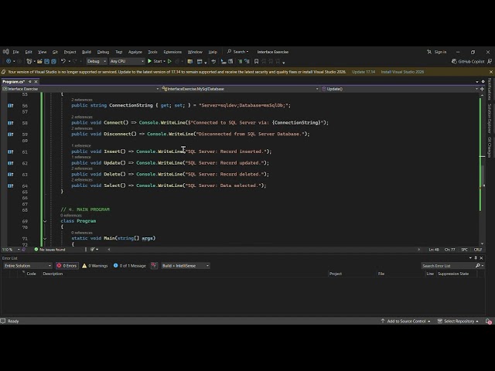The width and height of the screenshot is (495, 371).
Task: Open the Debug menu
Action: 103,52
